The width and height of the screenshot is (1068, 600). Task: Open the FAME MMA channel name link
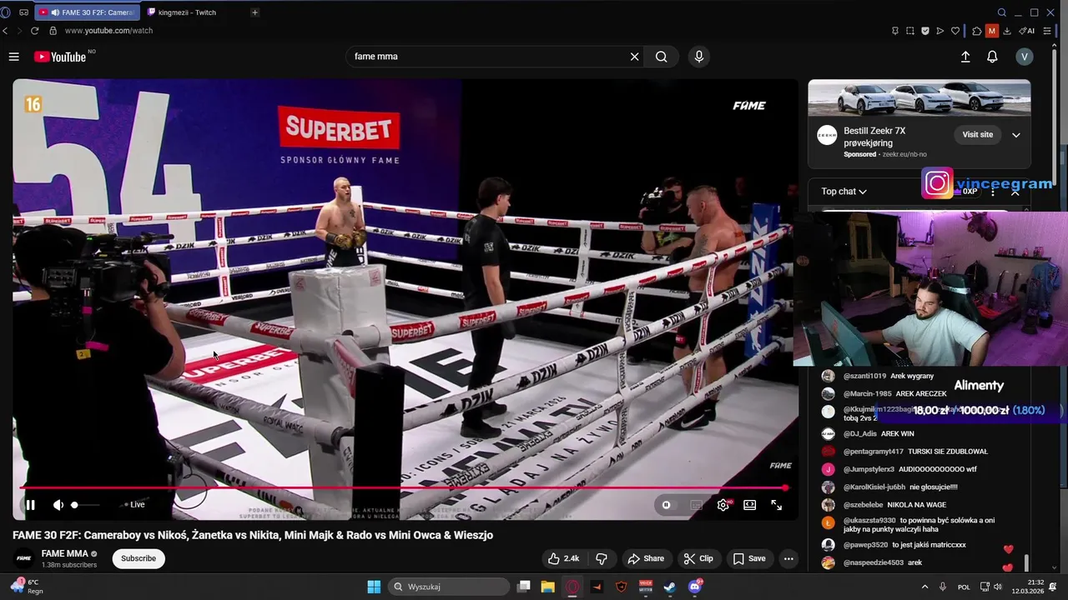65,553
